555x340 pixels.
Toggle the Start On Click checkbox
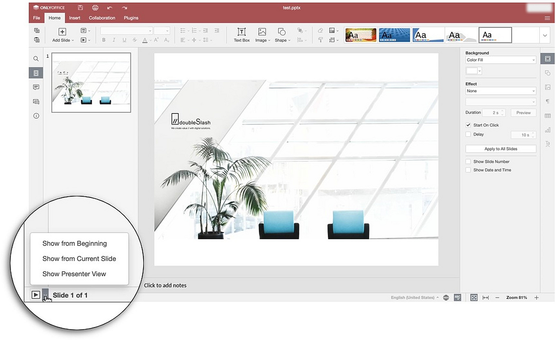[468, 125]
